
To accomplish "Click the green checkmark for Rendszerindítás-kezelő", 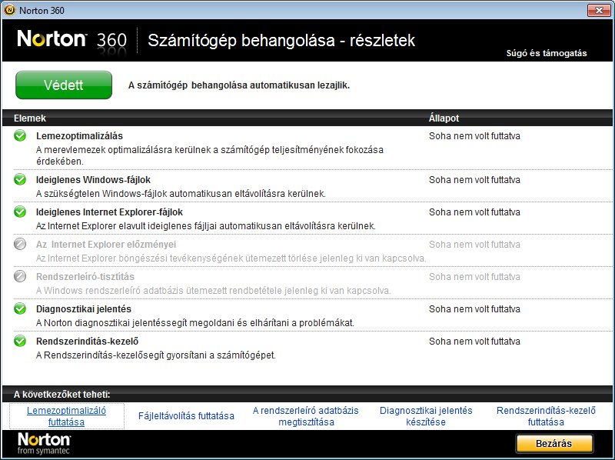I will [20, 341].
